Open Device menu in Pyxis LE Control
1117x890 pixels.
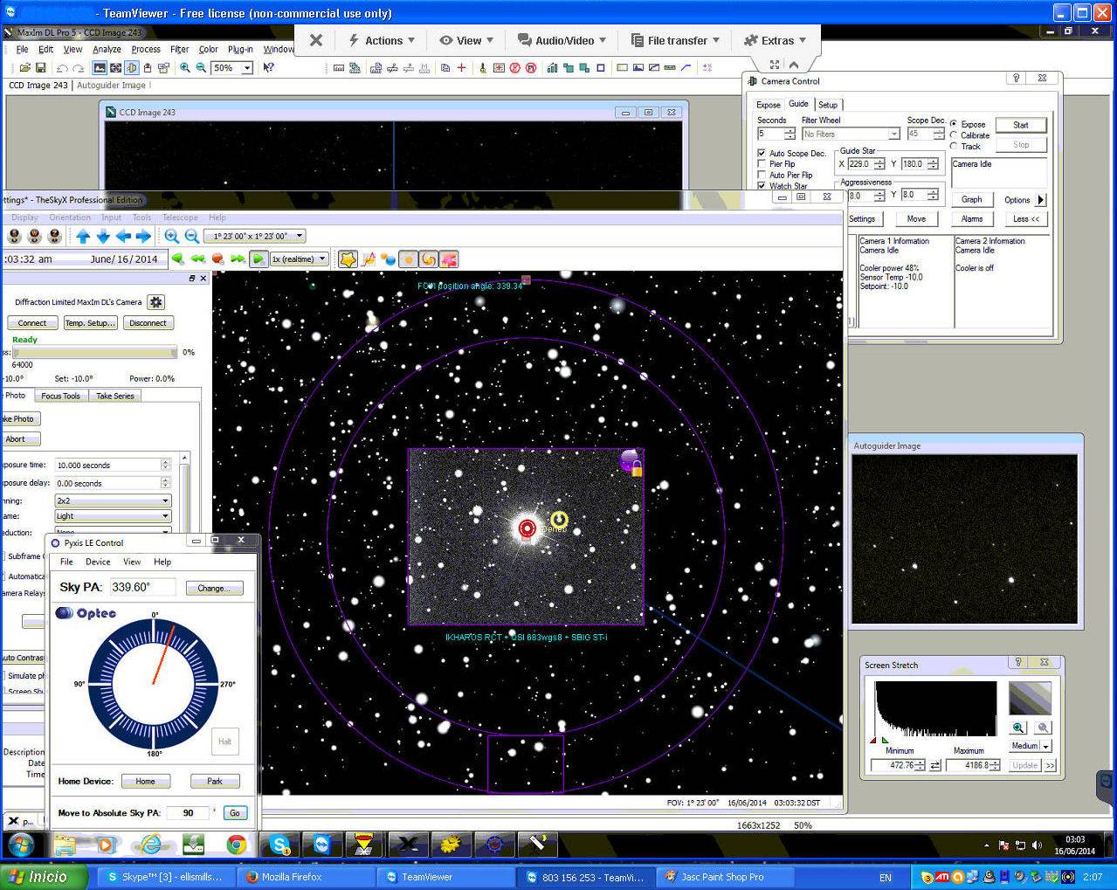(98, 562)
